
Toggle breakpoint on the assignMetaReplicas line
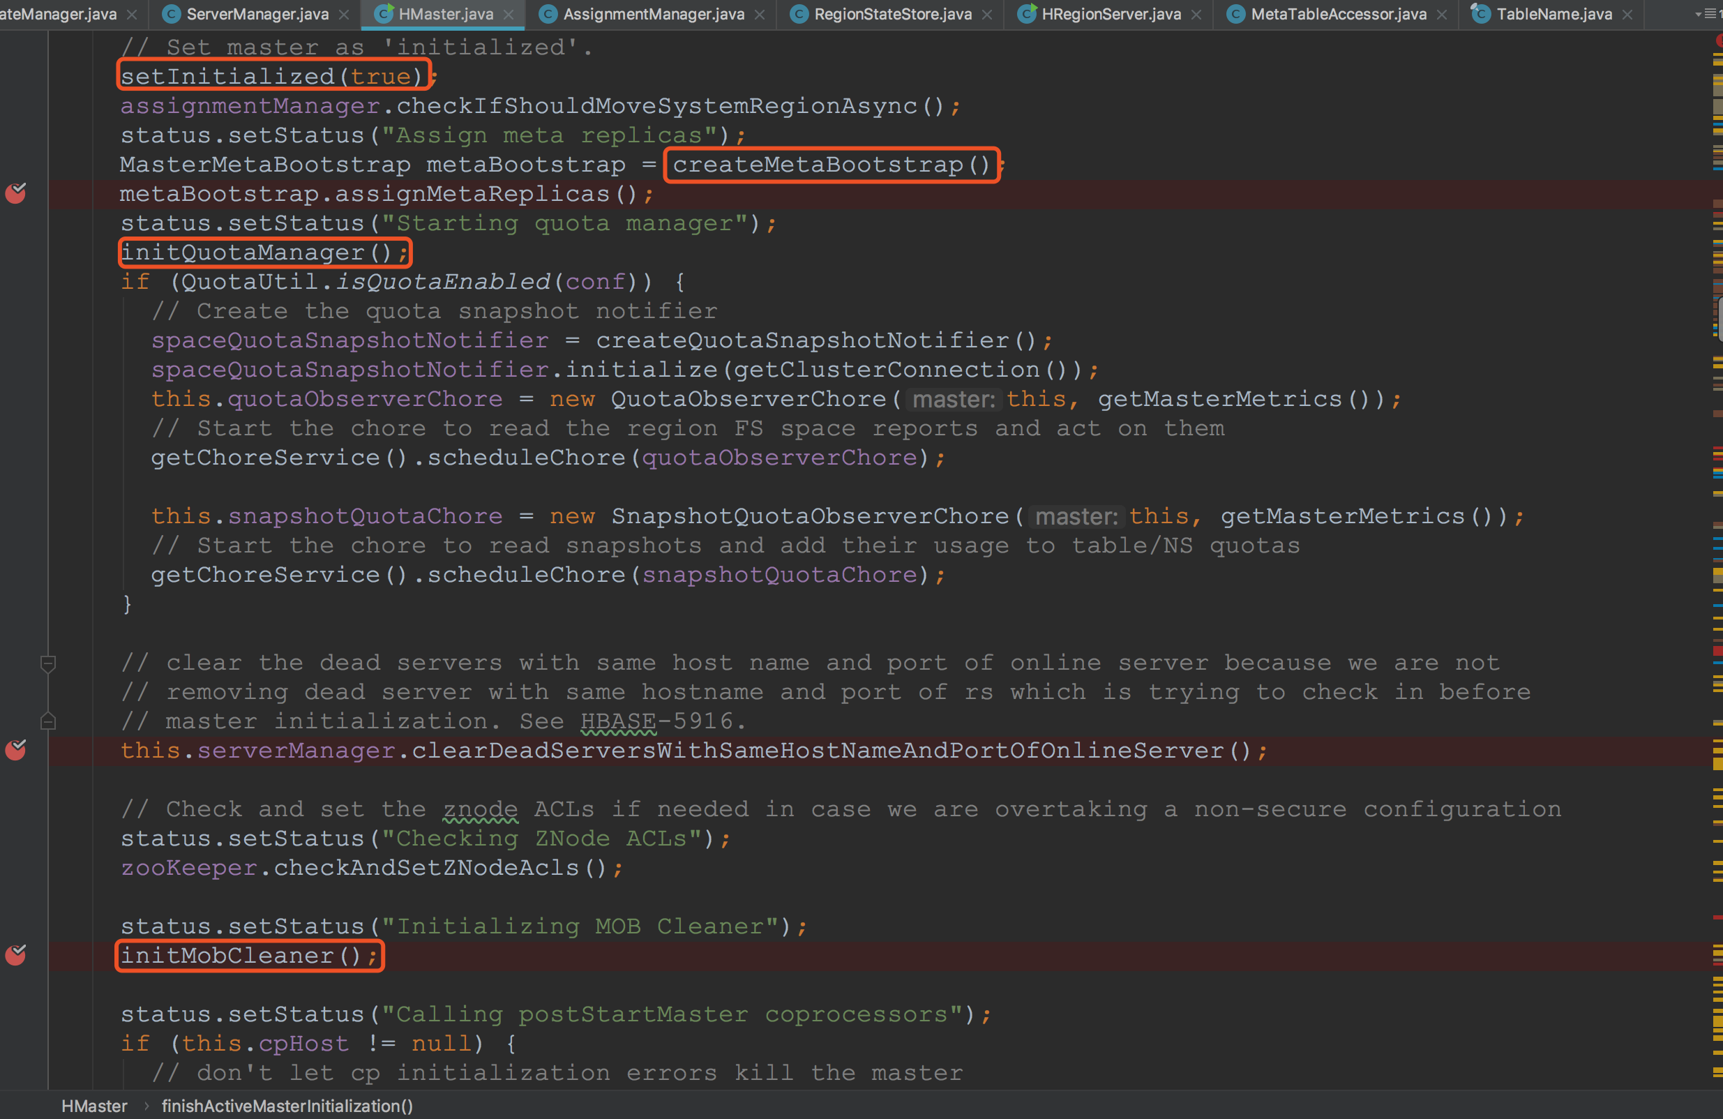16,193
